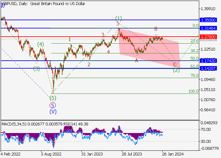Click the red 1.27800 price level label

tap(208, 37)
